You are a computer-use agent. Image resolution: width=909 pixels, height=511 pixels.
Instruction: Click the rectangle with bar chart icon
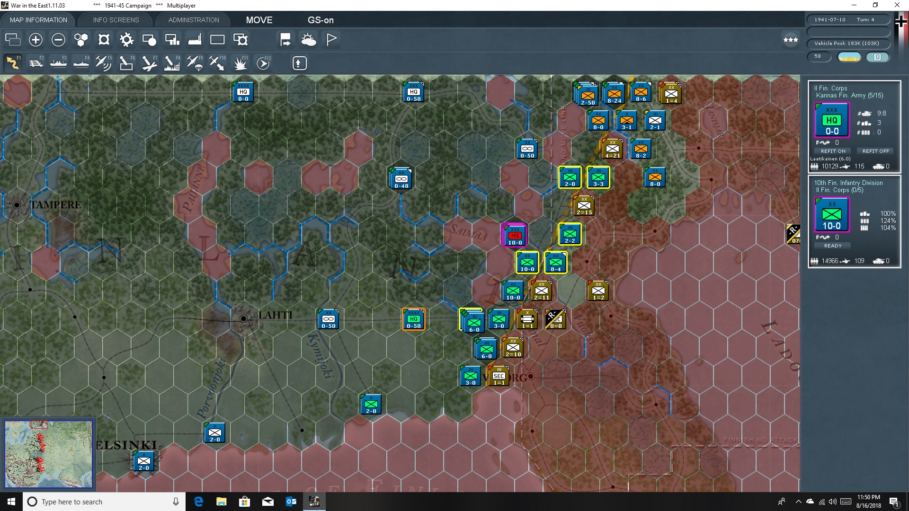click(x=172, y=39)
